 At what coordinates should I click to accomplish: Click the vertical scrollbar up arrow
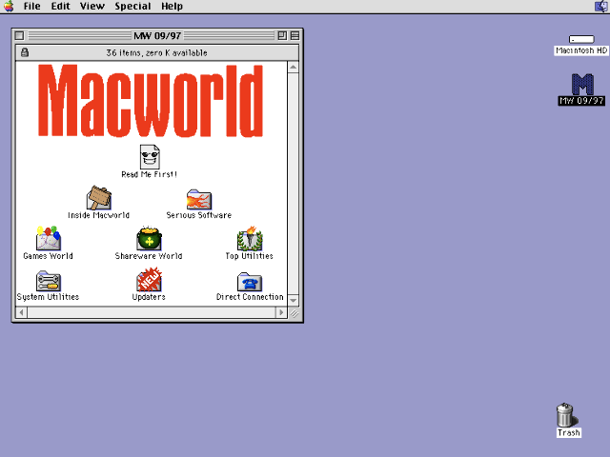coord(294,68)
